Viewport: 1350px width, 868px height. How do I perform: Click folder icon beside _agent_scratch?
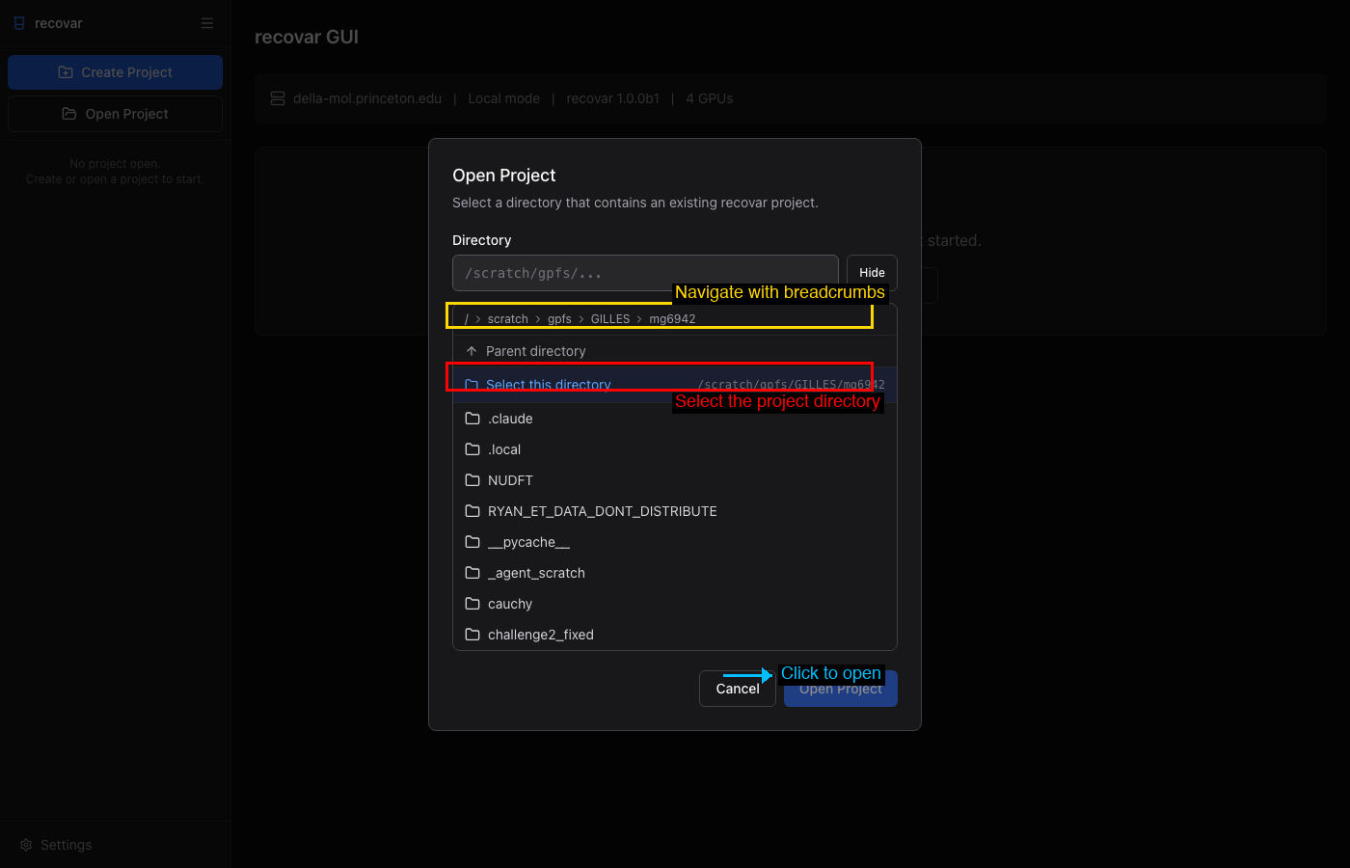(x=472, y=573)
